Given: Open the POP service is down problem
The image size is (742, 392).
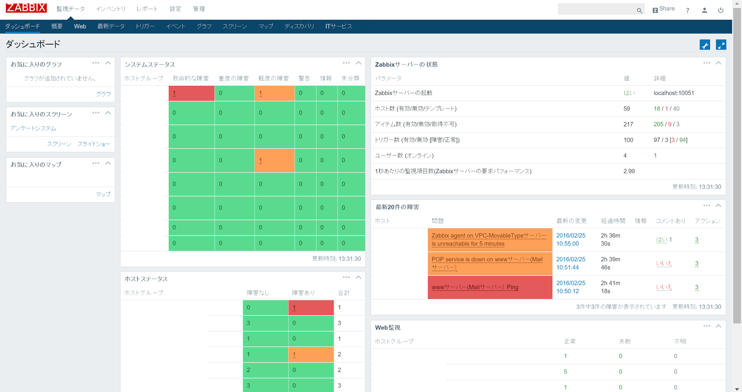Looking at the screenshot, I should [x=487, y=263].
